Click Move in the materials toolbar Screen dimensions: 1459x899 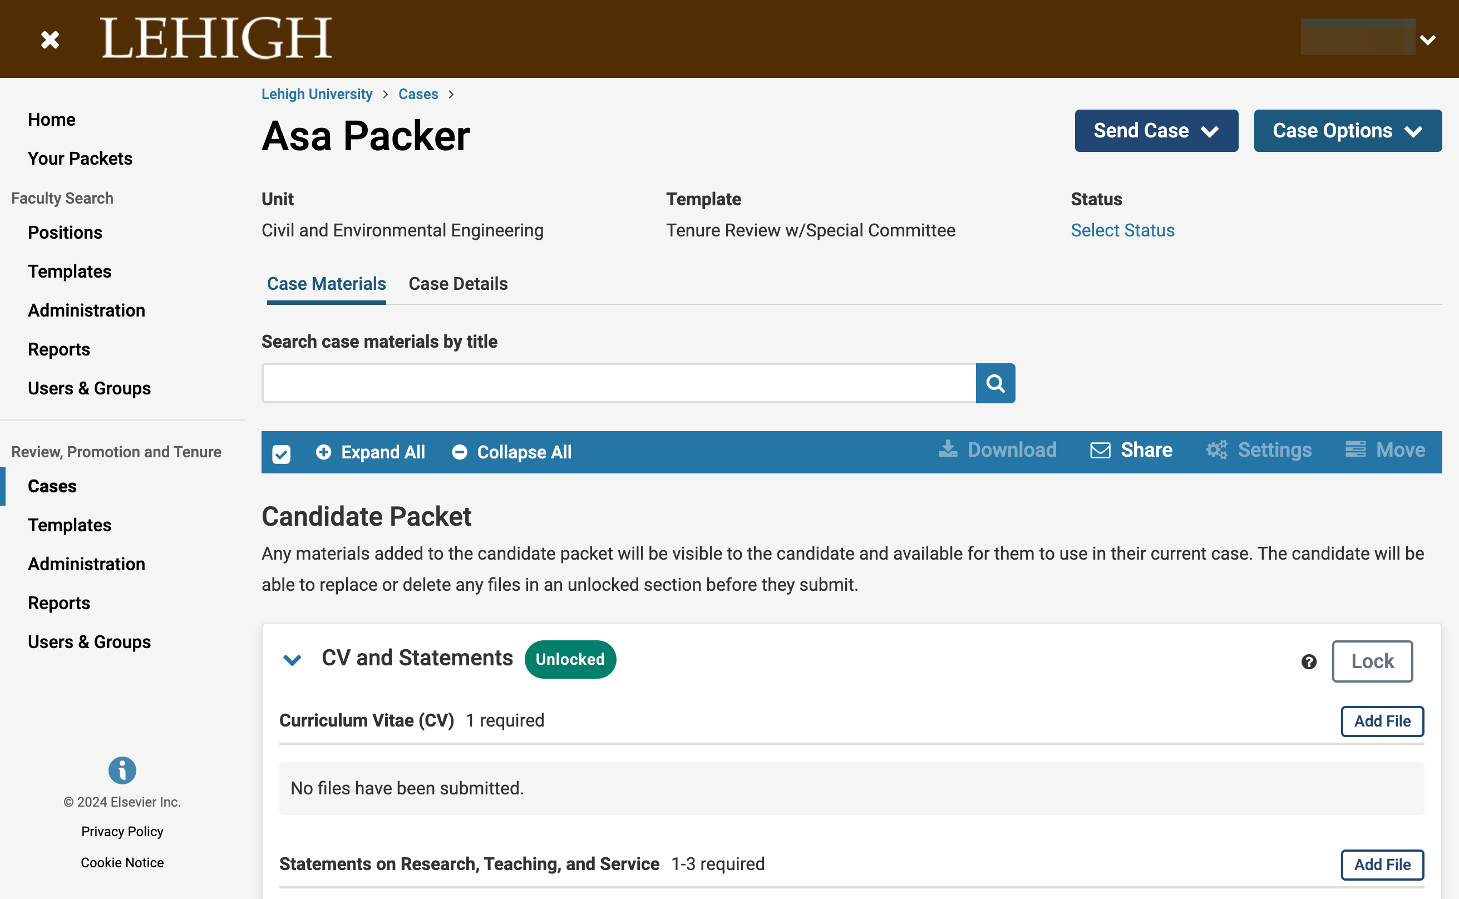tap(1386, 450)
